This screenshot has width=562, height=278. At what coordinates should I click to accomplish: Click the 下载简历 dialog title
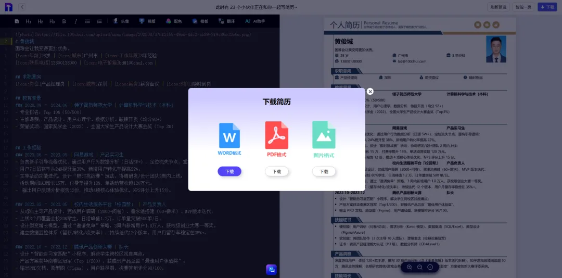click(277, 102)
